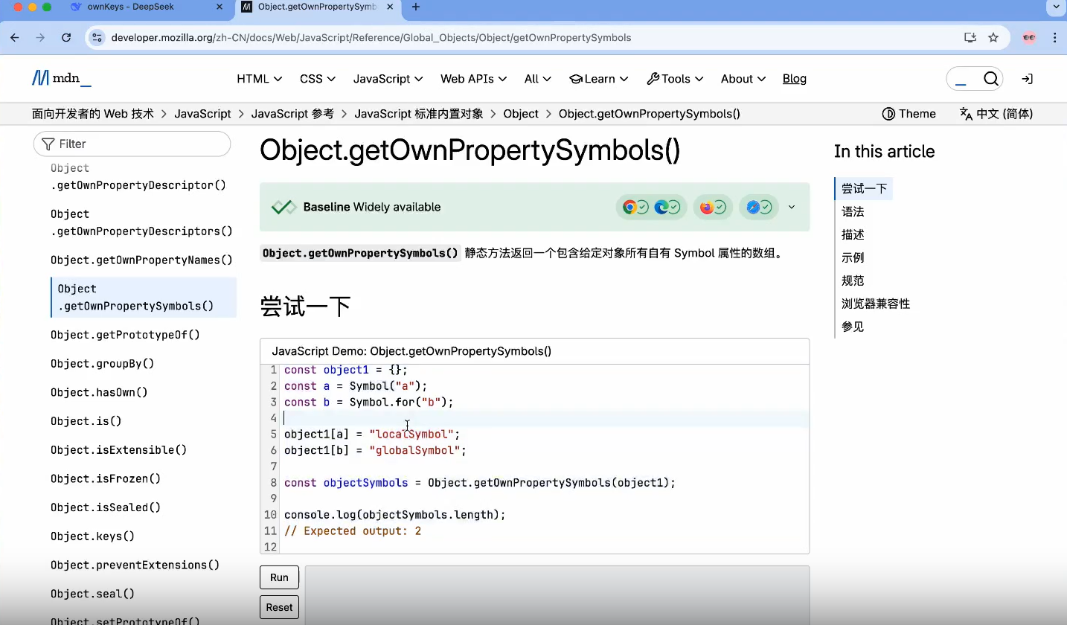
Task: Click breadcrumb 面向开发者的 Web 技术
Action: pos(93,114)
